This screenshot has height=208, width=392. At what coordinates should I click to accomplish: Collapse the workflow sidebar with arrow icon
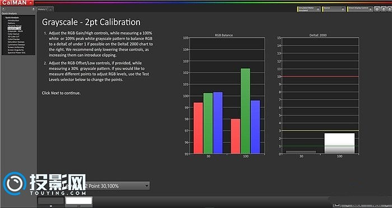(x=33, y=9)
